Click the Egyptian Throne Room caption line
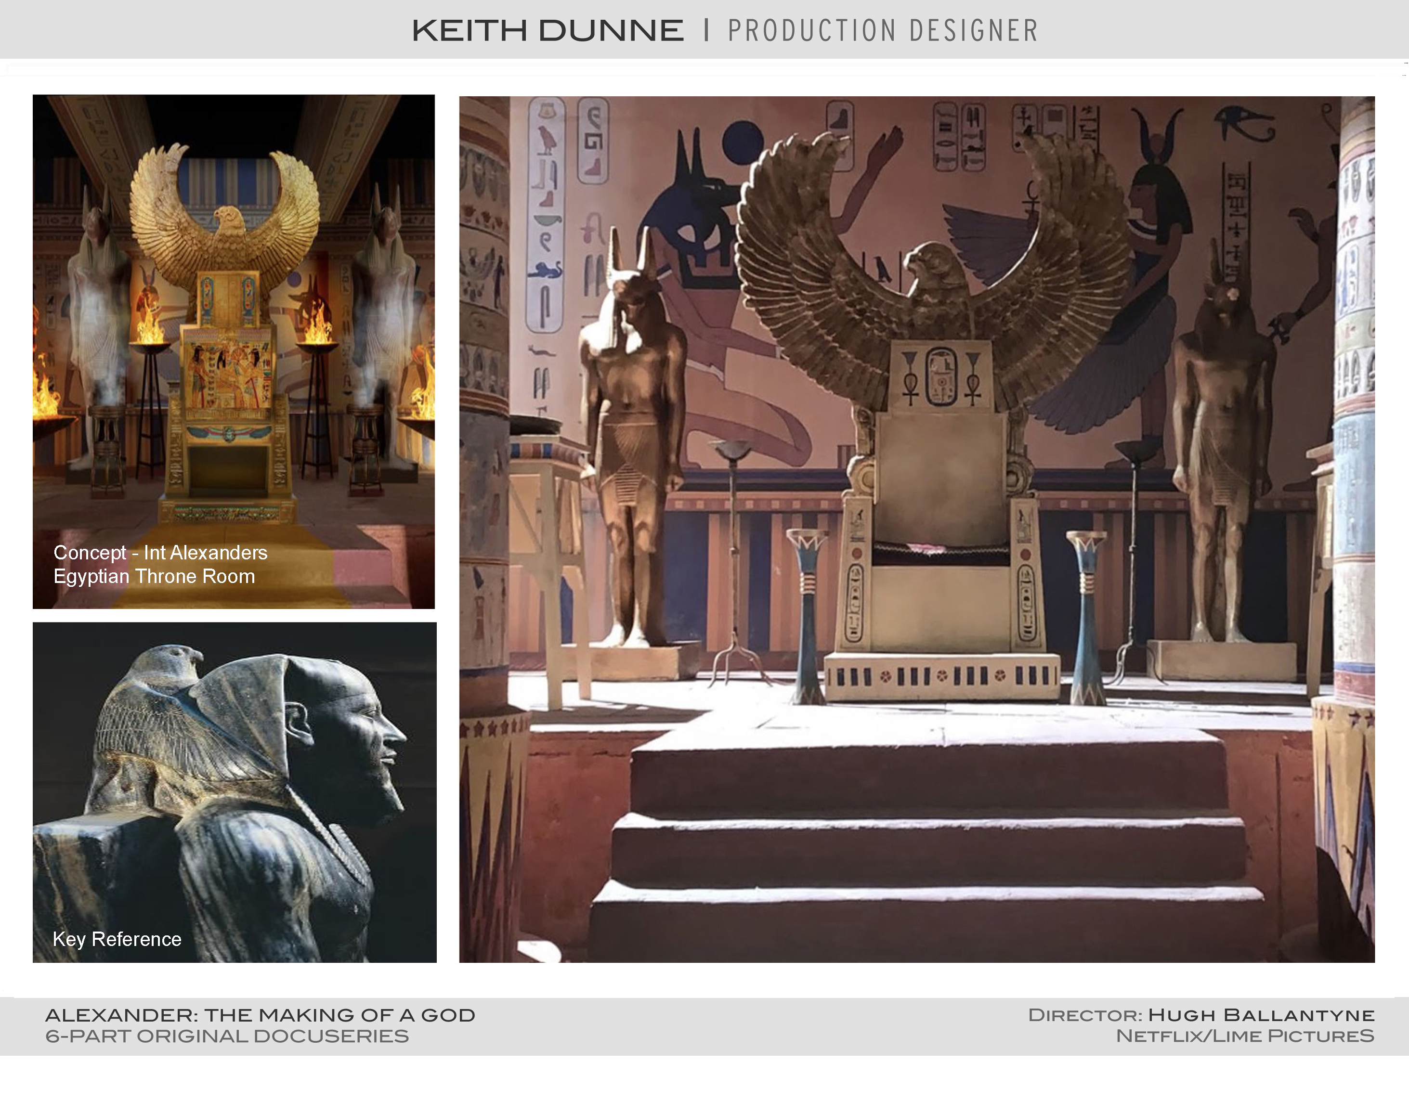 click(x=154, y=577)
